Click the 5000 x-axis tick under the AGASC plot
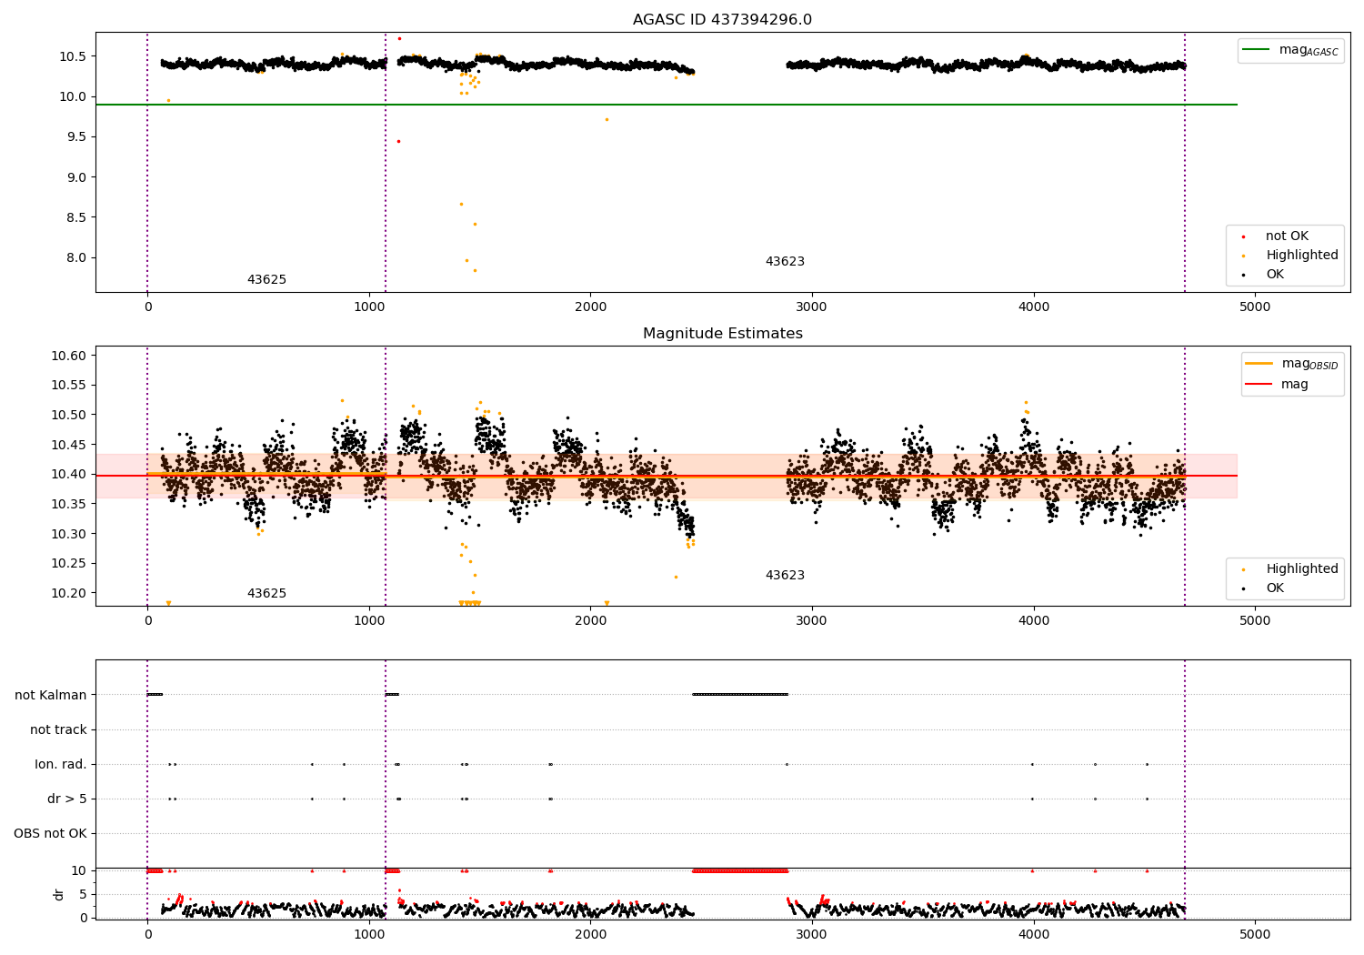Image resolution: width=1364 pixels, height=955 pixels. click(x=1255, y=307)
